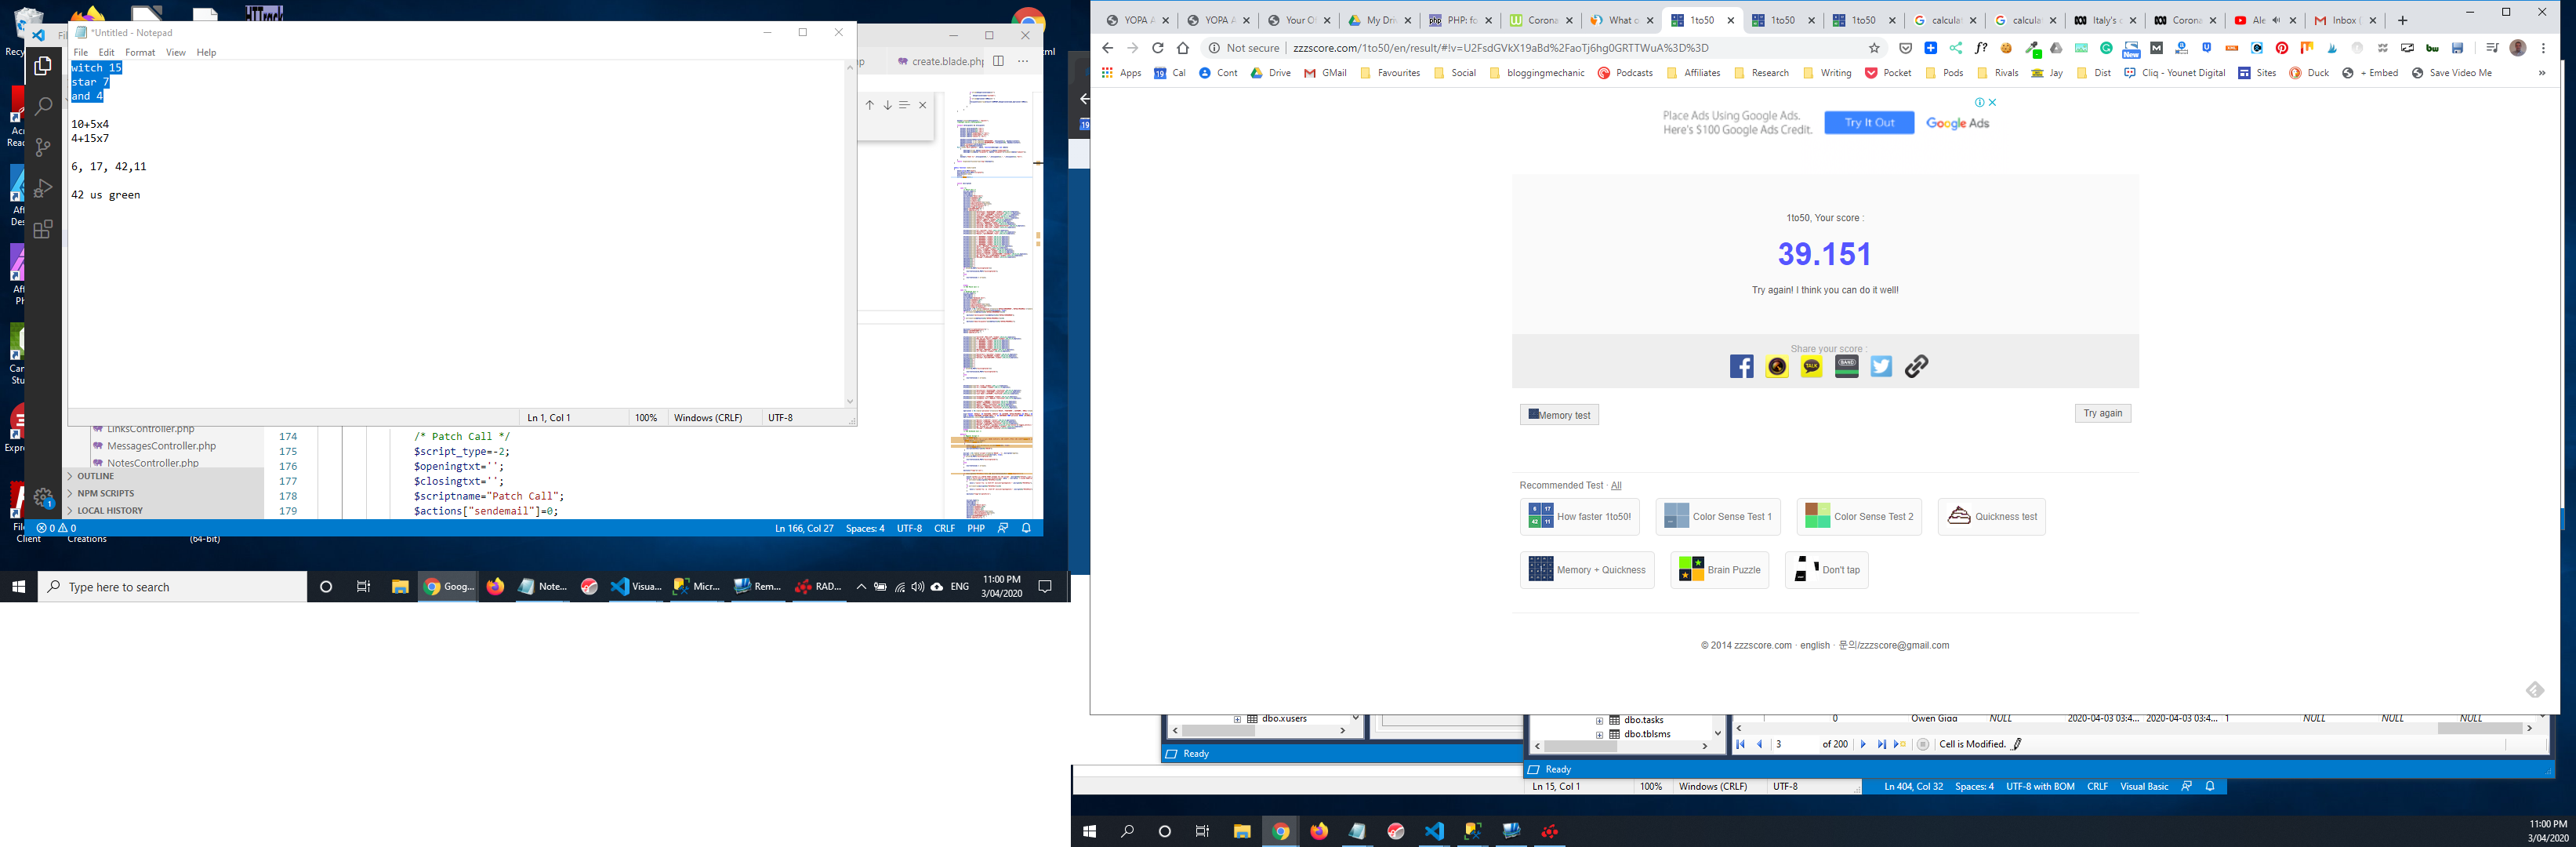The image size is (2576, 847).
Task: Select MessagesController.php in VS Code explorer
Action: (161, 446)
